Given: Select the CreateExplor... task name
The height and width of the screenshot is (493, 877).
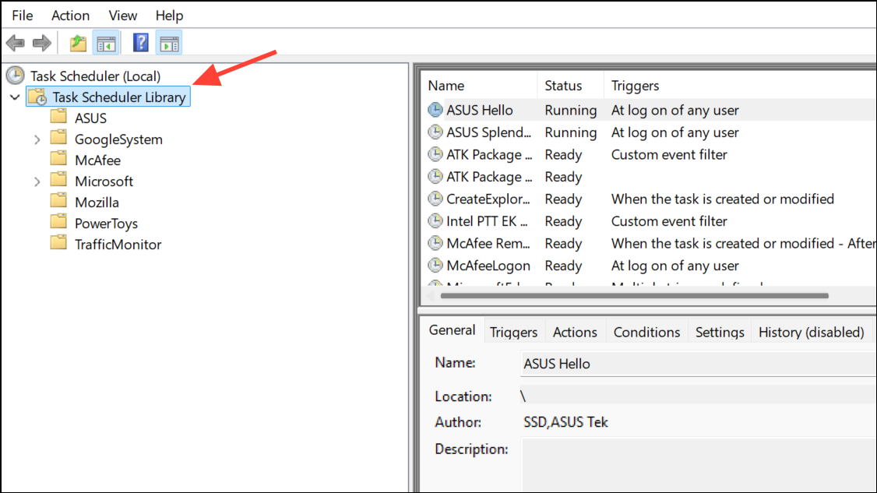Looking at the screenshot, I should click(488, 199).
